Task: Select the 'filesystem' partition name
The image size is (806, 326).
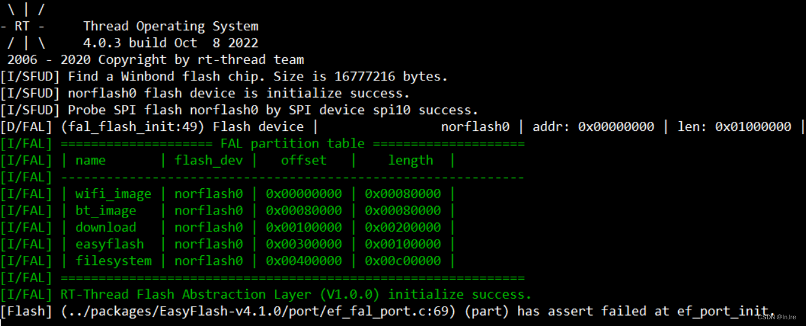Action: [113, 261]
